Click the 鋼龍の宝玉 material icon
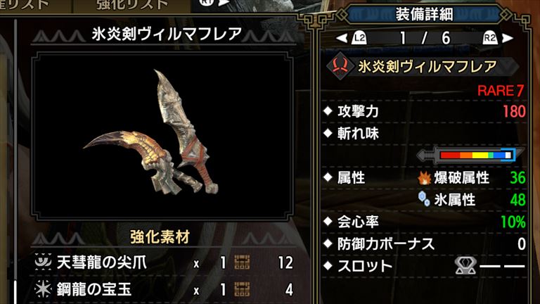Screen dimensions: 540x304 (x=43, y=289)
